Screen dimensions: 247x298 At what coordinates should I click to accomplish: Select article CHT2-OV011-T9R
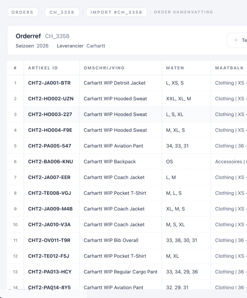49,240
